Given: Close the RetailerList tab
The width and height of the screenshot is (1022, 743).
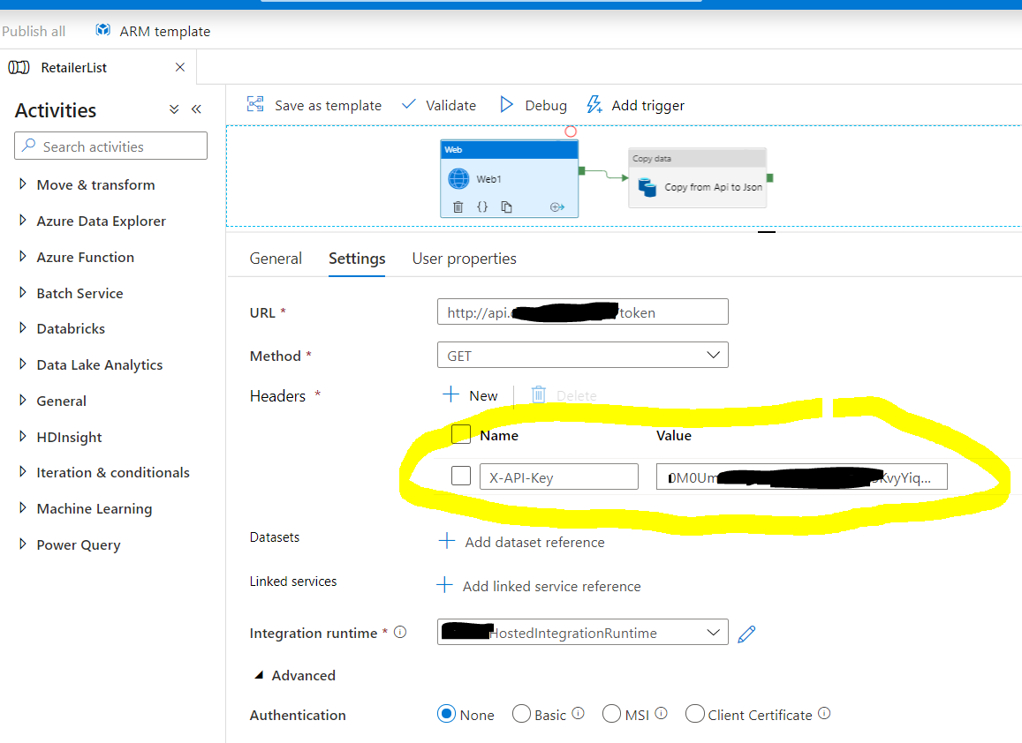Looking at the screenshot, I should [x=180, y=67].
